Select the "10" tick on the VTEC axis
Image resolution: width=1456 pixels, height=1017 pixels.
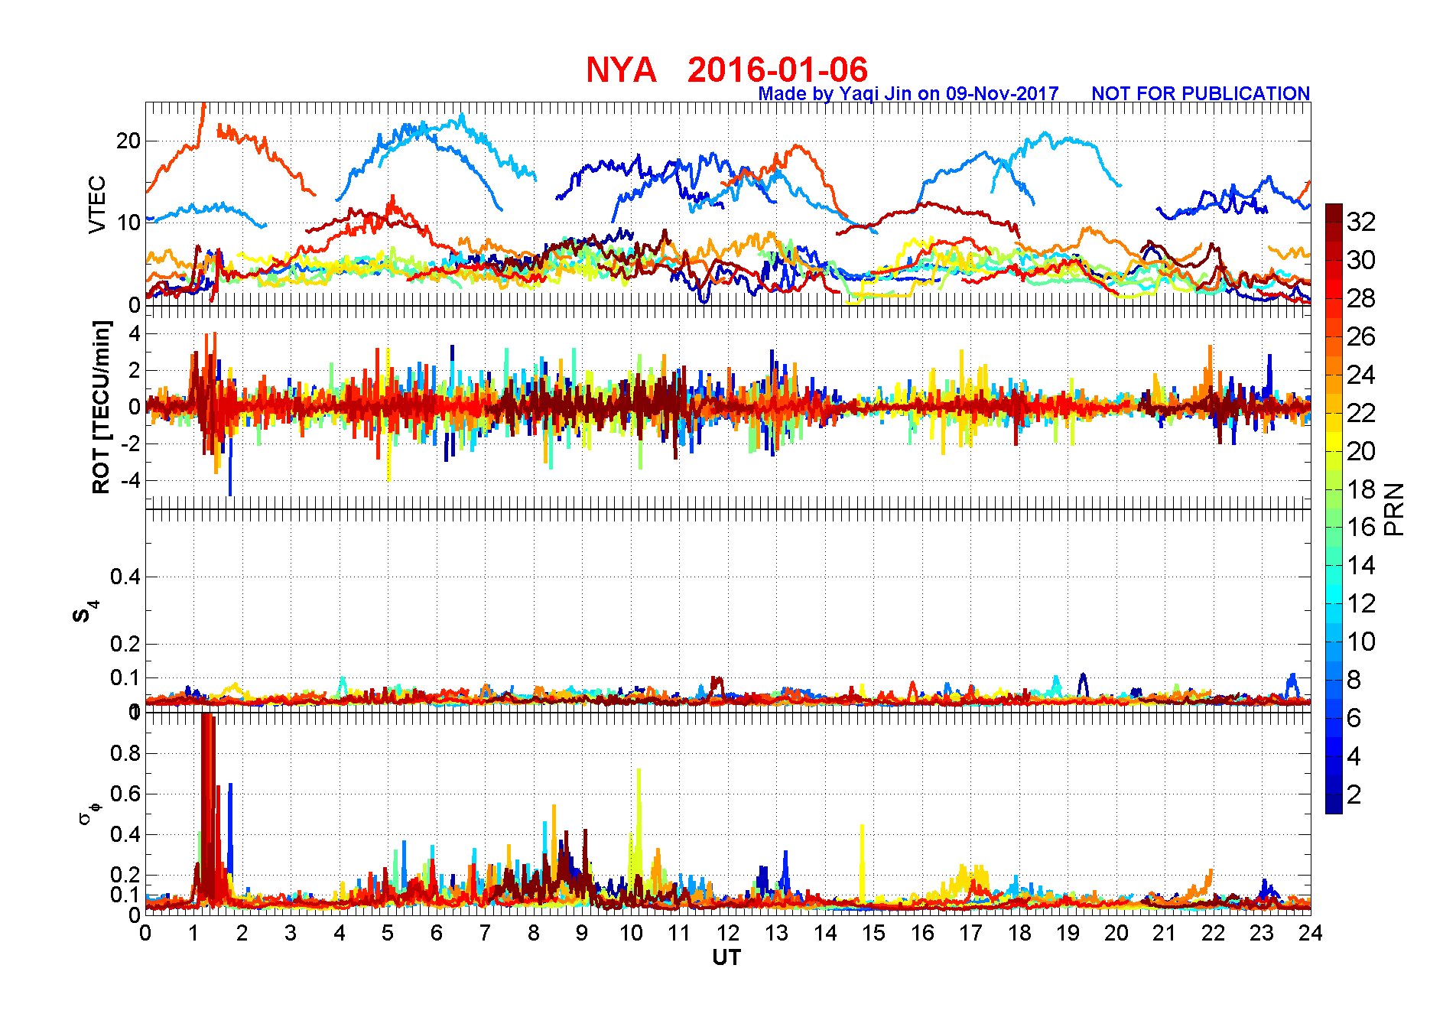(128, 223)
